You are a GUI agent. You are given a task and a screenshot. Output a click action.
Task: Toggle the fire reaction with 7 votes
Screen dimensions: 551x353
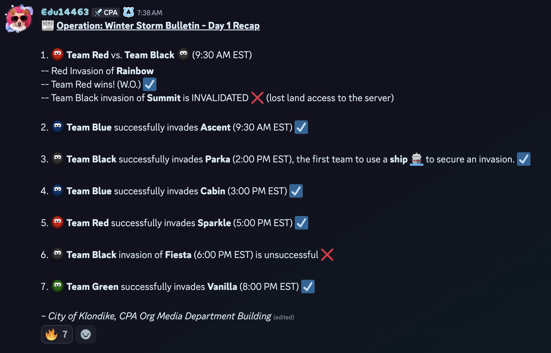point(57,334)
